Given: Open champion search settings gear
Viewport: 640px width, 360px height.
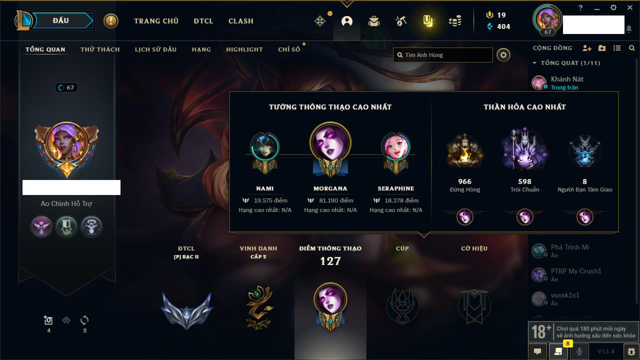Looking at the screenshot, I should (503, 55).
